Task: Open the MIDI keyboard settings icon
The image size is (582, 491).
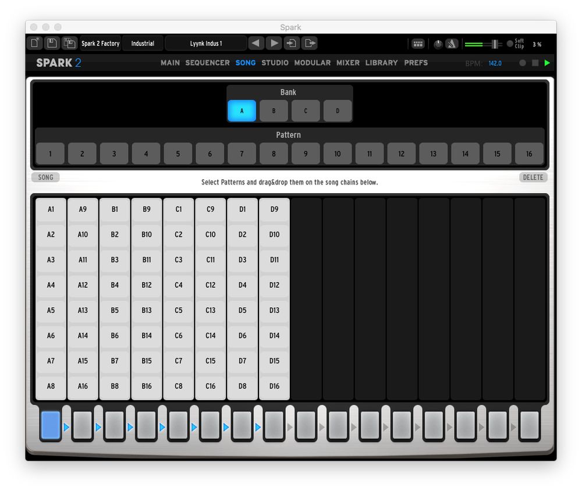Action: click(417, 44)
